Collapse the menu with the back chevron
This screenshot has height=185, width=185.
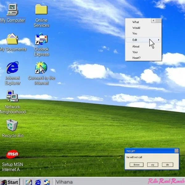[x=156, y=21]
